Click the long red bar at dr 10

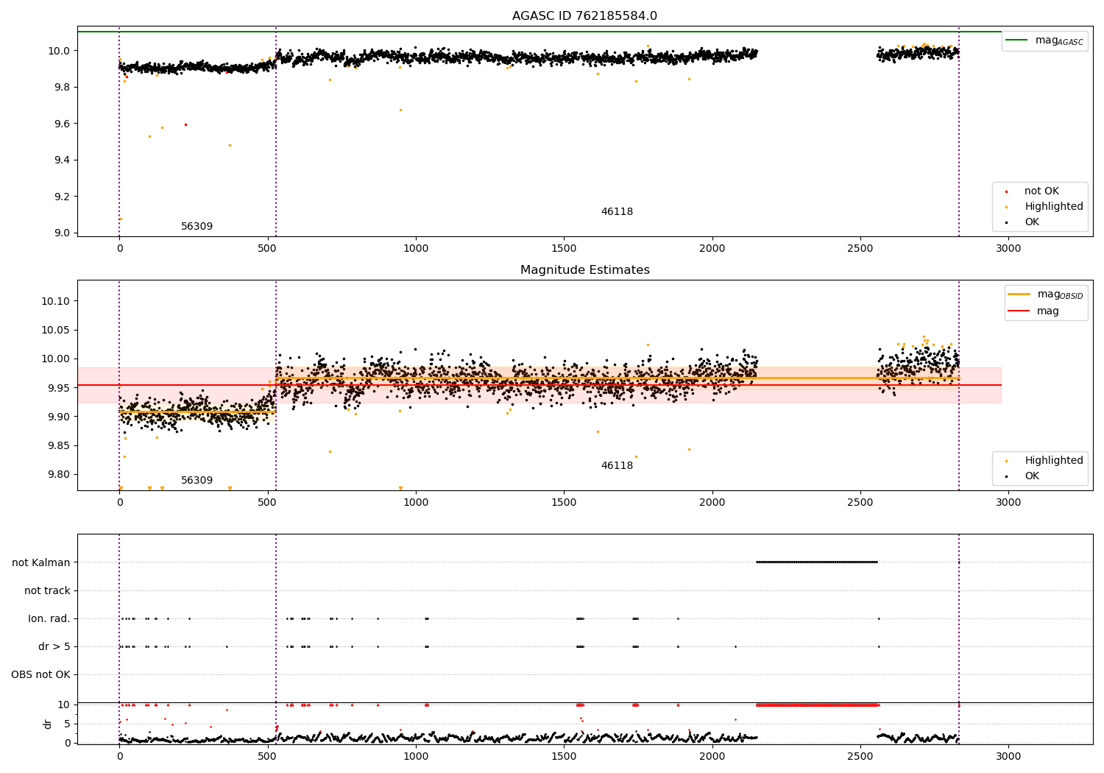(x=818, y=705)
